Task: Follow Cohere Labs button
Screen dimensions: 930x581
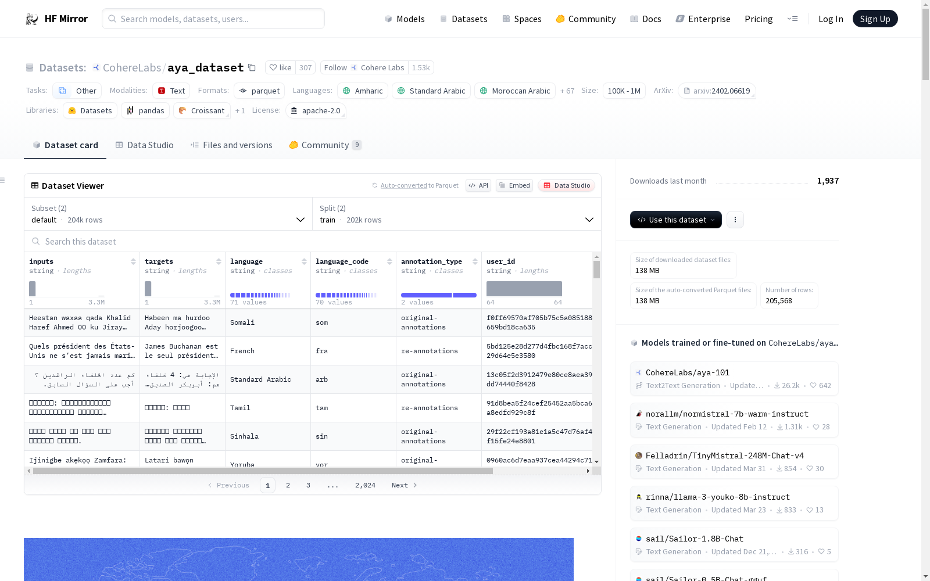Action: (x=364, y=67)
